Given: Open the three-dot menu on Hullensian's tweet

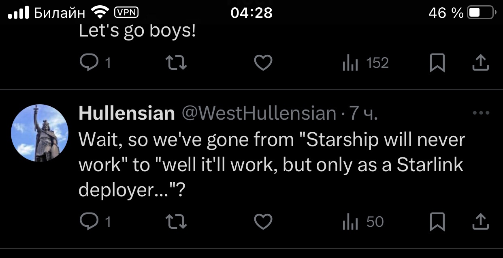Looking at the screenshot, I should tap(481, 113).
